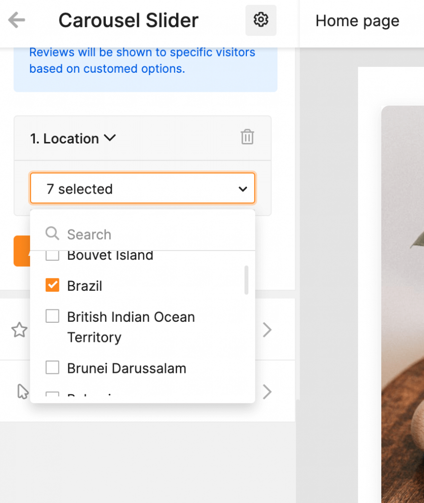
Task: Click the orange button behind dropdown
Action: click(x=22, y=251)
